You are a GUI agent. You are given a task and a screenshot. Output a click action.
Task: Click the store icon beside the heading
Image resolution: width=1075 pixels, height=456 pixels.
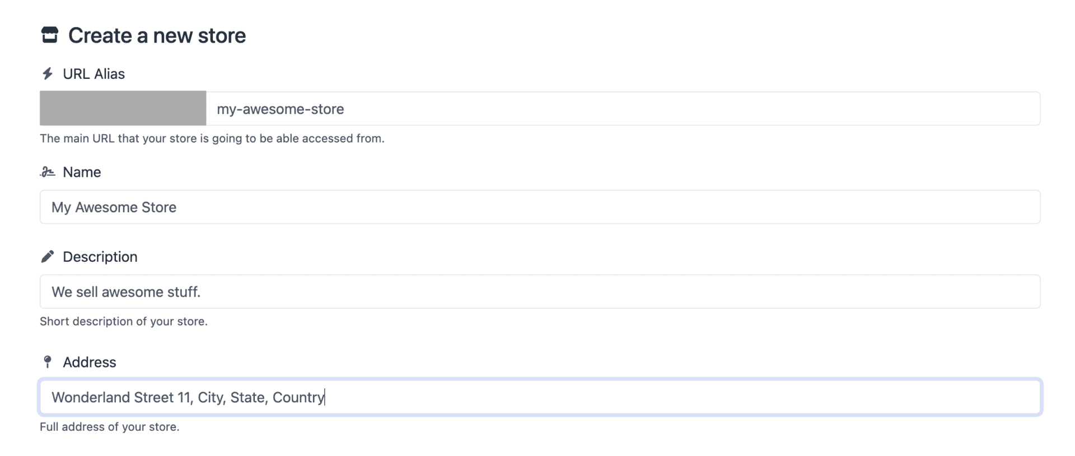50,35
